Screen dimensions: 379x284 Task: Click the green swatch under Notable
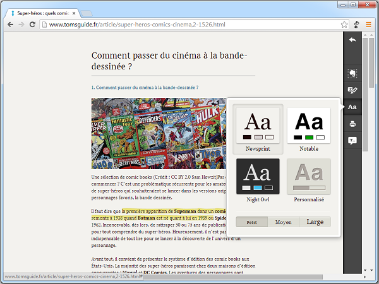tap(309, 138)
